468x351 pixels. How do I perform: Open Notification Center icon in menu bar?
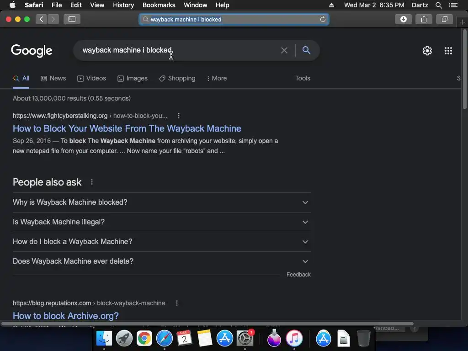click(453, 5)
